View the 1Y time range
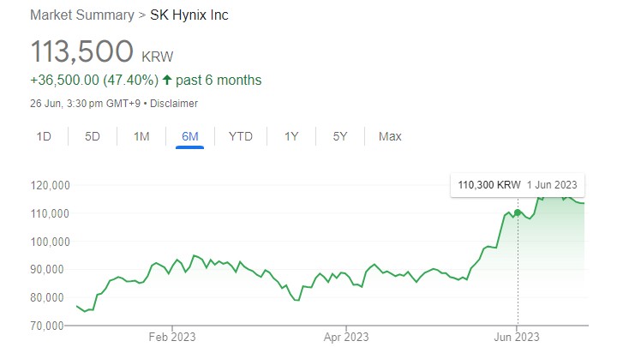This screenshot has height=347, width=617. 291,136
